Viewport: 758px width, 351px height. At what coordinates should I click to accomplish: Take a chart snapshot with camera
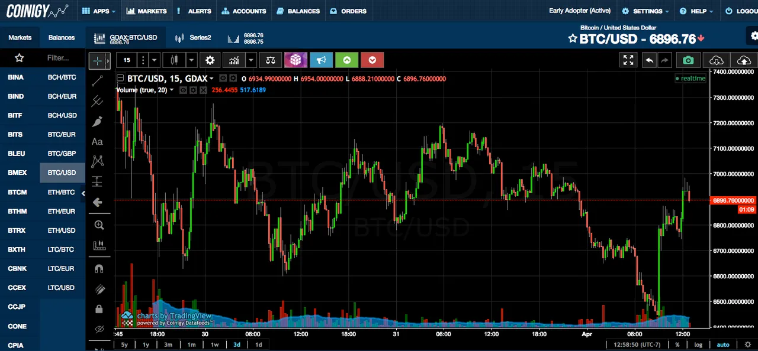[688, 60]
